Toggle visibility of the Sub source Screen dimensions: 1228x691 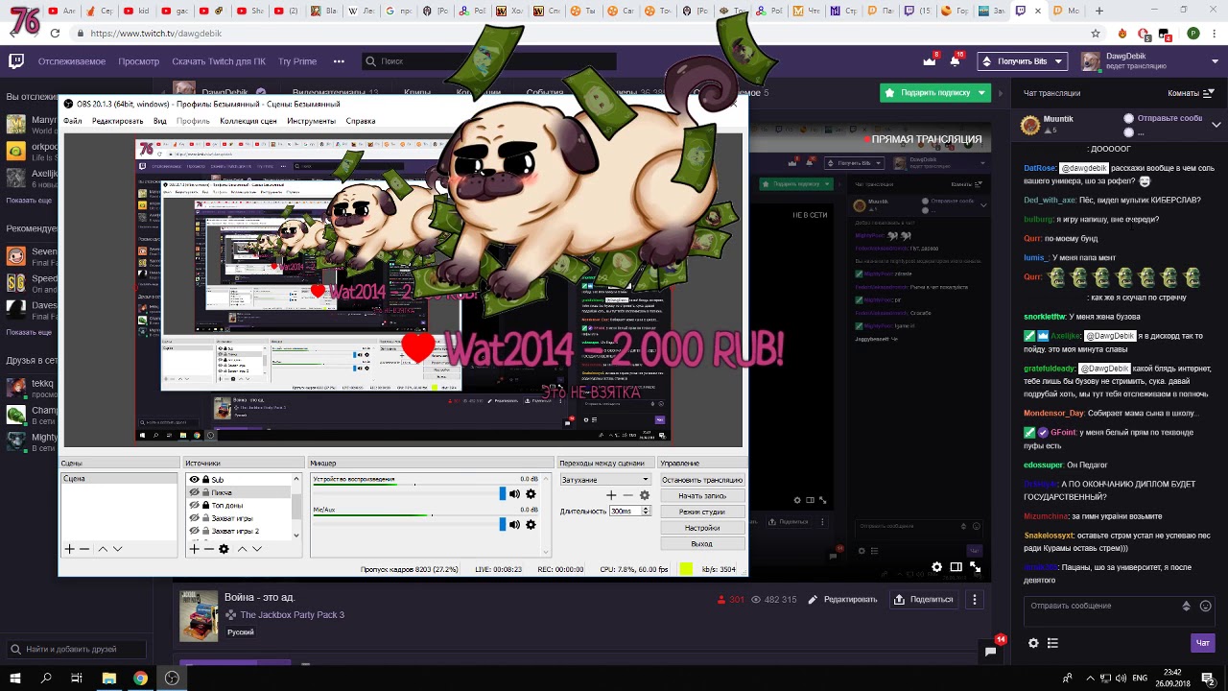coord(194,480)
